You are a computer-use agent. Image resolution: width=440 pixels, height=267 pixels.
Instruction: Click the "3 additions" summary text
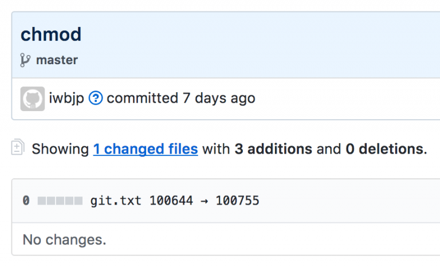pyautogui.click(x=273, y=150)
